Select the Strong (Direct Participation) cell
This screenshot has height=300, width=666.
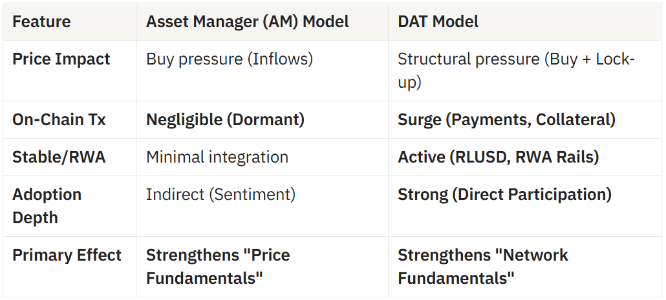504,195
